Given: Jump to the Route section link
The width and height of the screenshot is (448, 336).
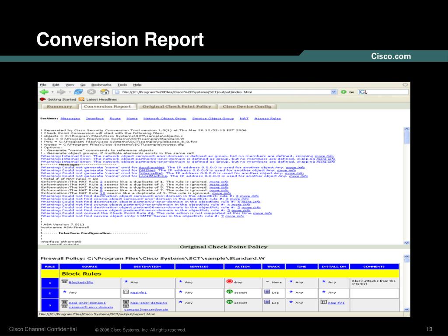Looking at the screenshot, I should pyautogui.click(x=115, y=118).
